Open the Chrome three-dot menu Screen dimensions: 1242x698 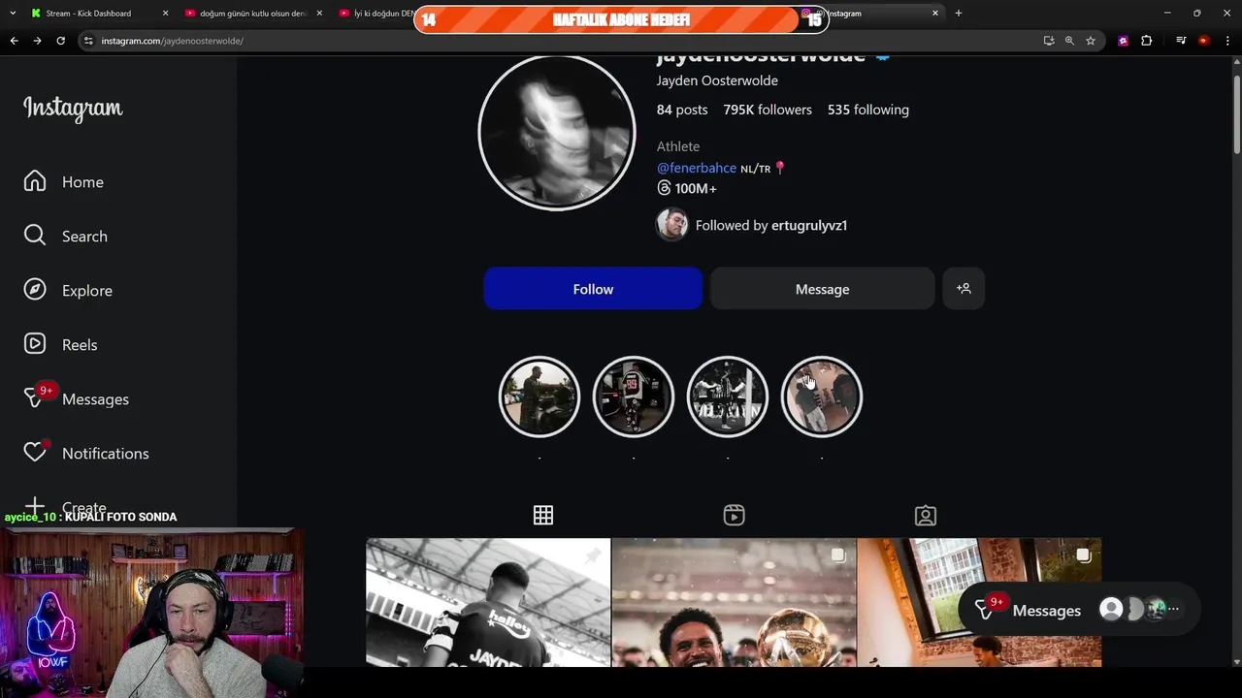(1227, 41)
